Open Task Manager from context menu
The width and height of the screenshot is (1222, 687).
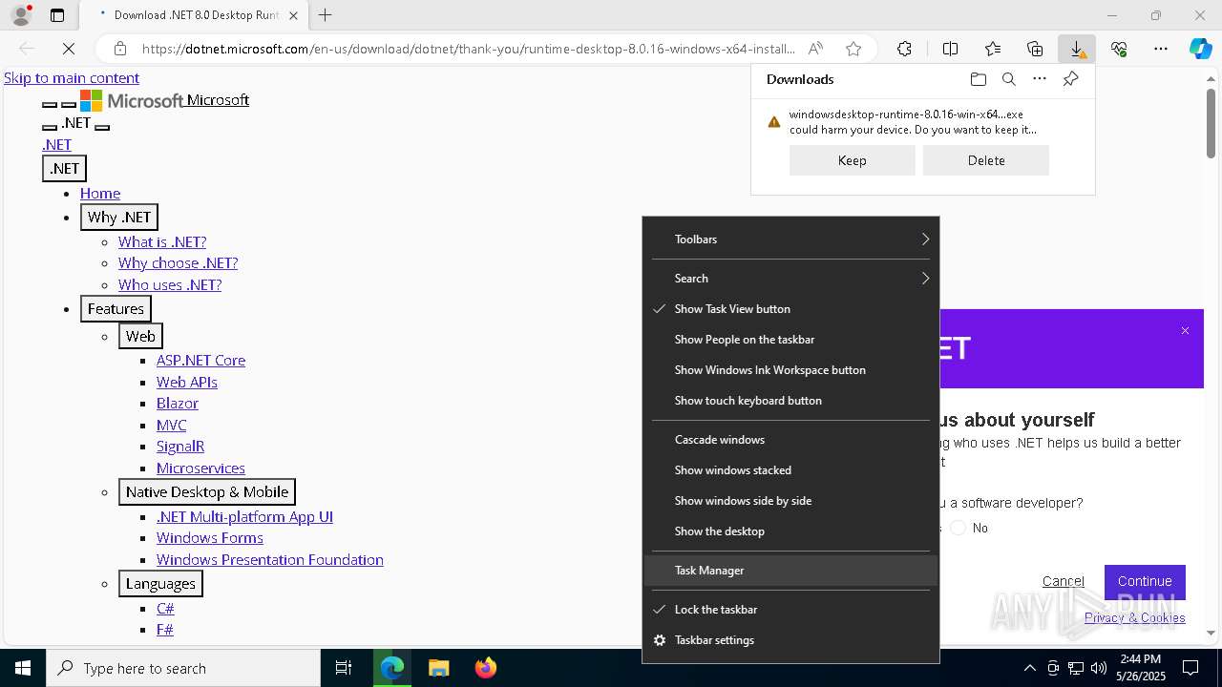(x=790, y=571)
